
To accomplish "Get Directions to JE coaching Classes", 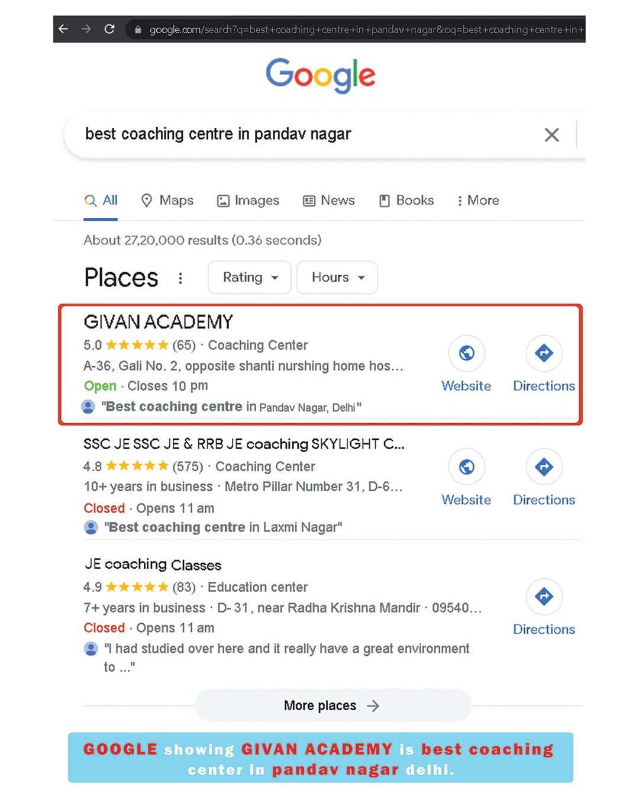I will [544, 597].
